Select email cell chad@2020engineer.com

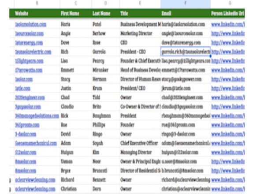(x=186, y=97)
